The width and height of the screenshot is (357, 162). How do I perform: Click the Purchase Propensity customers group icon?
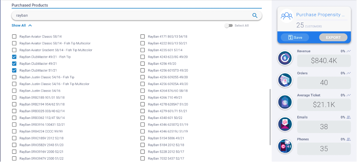(286, 16)
